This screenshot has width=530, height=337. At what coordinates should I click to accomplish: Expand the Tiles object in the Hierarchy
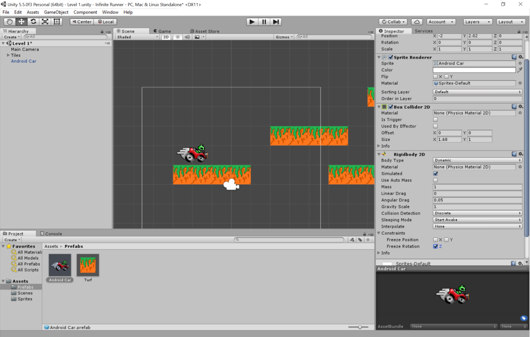8,55
